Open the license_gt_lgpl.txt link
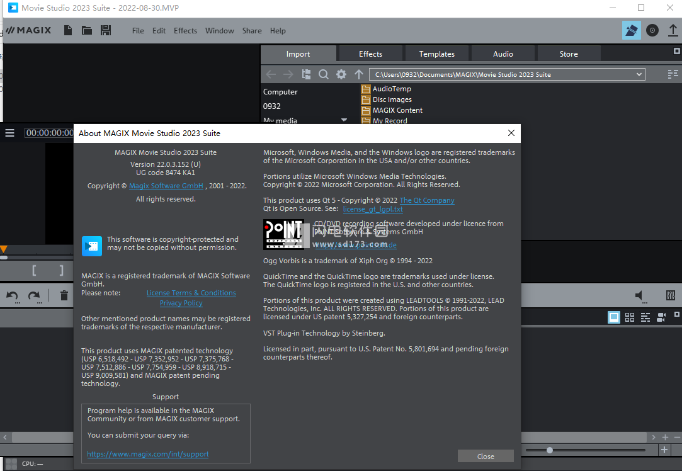Image resolution: width=682 pixels, height=471 pixels. pyautogui.click(x=373, y=209)
